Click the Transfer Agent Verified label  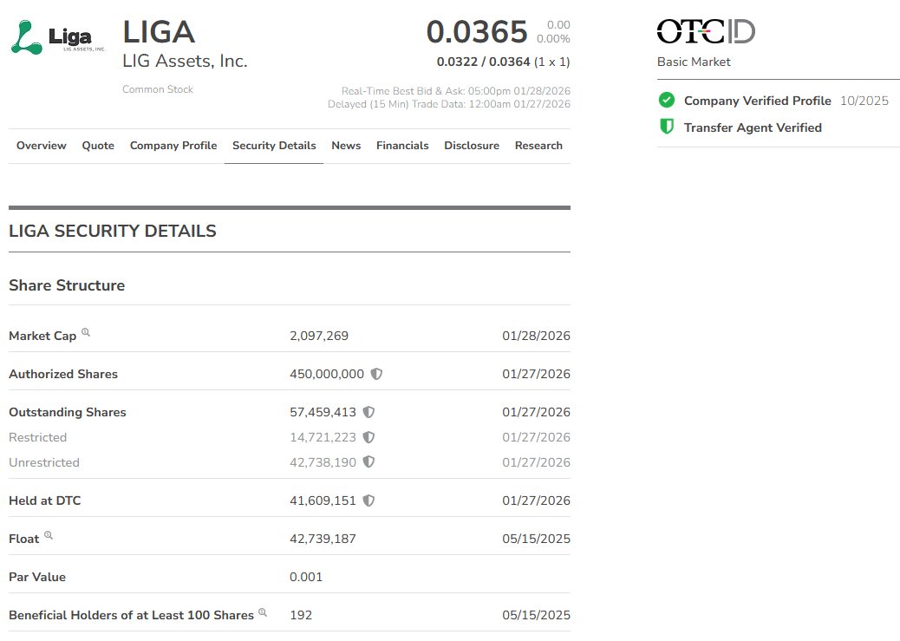(753, 128)
